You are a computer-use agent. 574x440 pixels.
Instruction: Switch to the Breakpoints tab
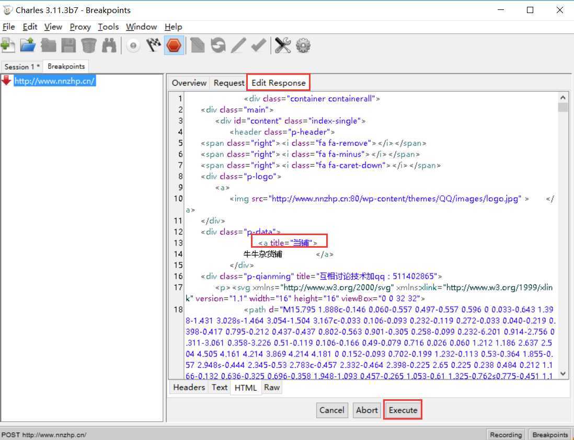(x=66, y=66)
